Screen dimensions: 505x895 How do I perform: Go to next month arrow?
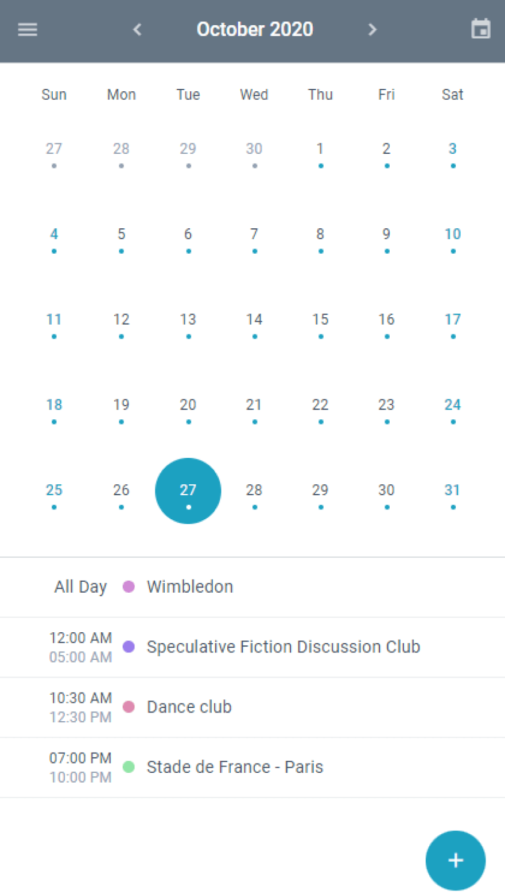[372, 29]
